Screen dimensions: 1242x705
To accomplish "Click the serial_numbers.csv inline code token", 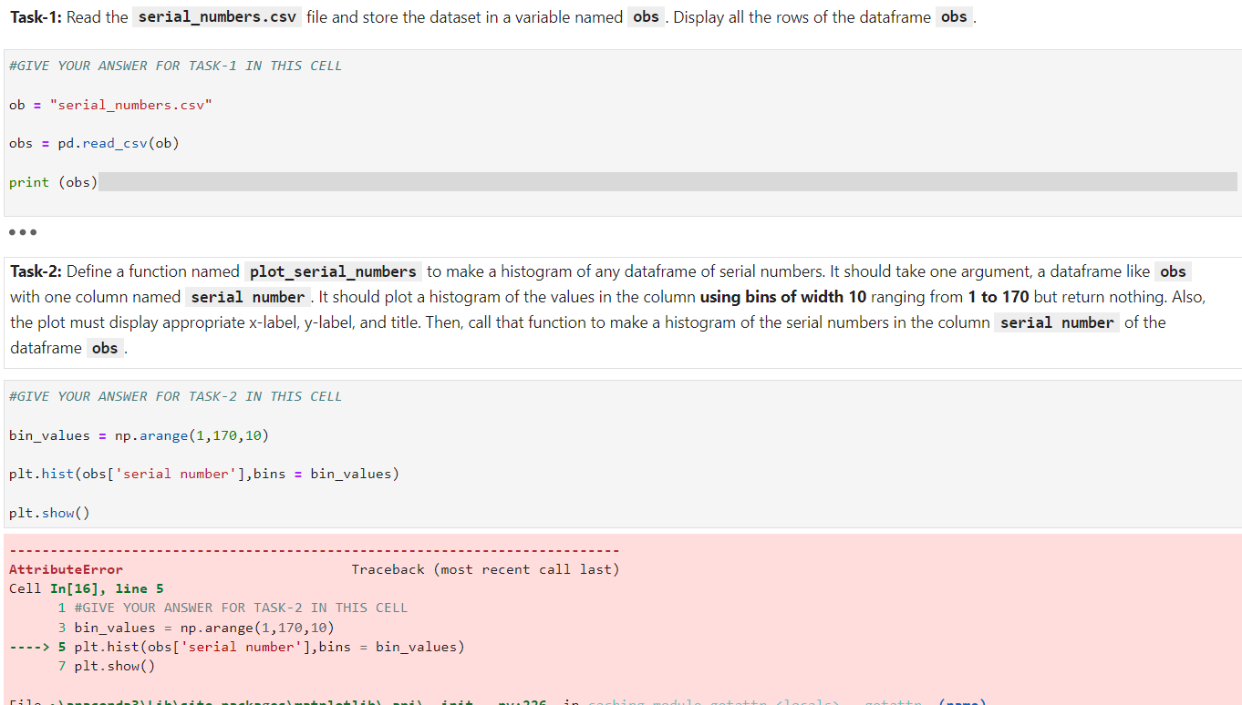I will 216,16.
